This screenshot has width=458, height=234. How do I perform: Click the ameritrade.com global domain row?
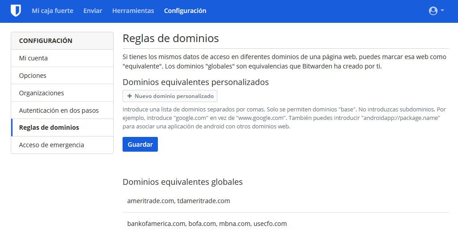[x=178, y=201]
